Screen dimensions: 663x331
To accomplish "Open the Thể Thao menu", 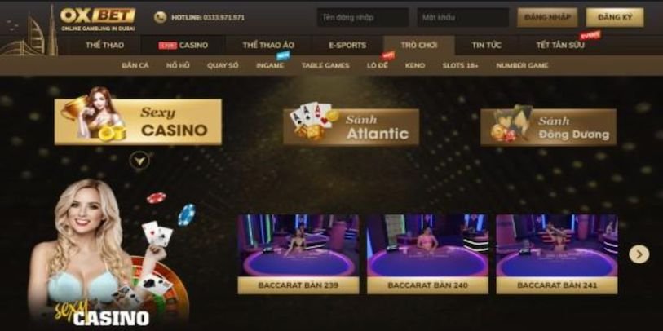I will click(x=105, y=45).
